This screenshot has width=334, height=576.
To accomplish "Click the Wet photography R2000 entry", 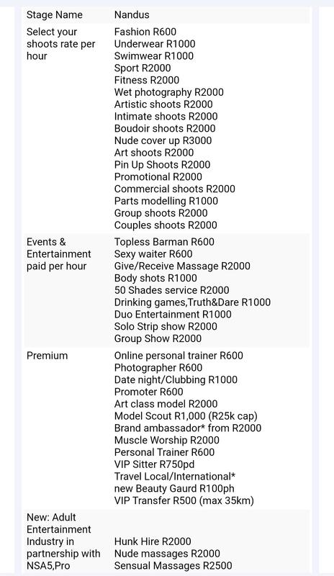I will (168, 92).
